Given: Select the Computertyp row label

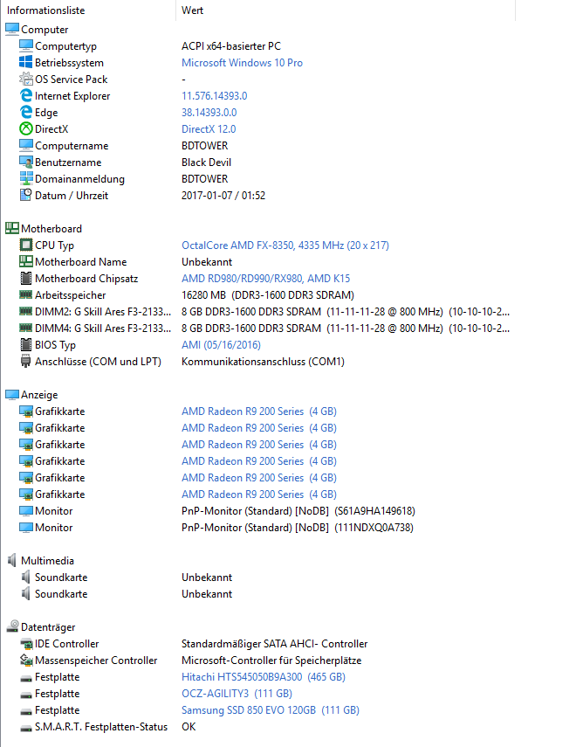Looking at the screenshot, I should (65, 46).
